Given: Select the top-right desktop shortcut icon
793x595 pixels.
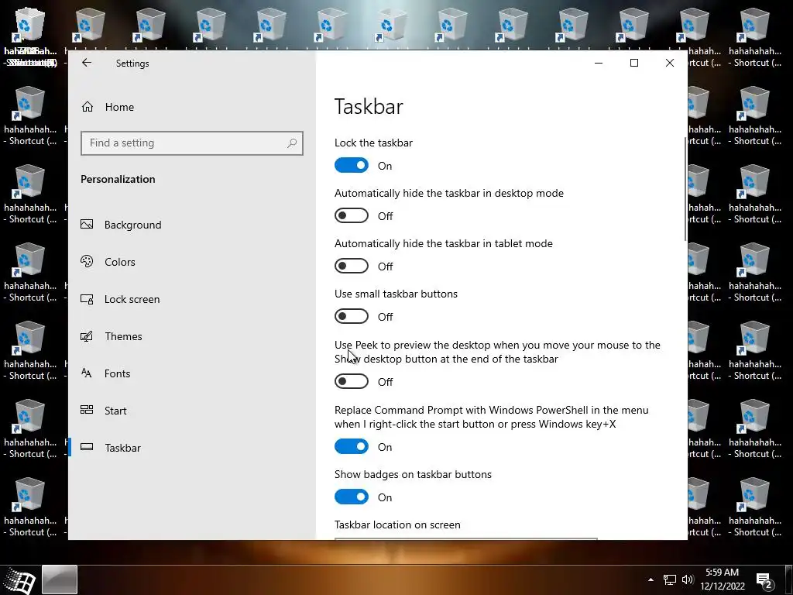Looking at the screenshot, I should point(754,38).
